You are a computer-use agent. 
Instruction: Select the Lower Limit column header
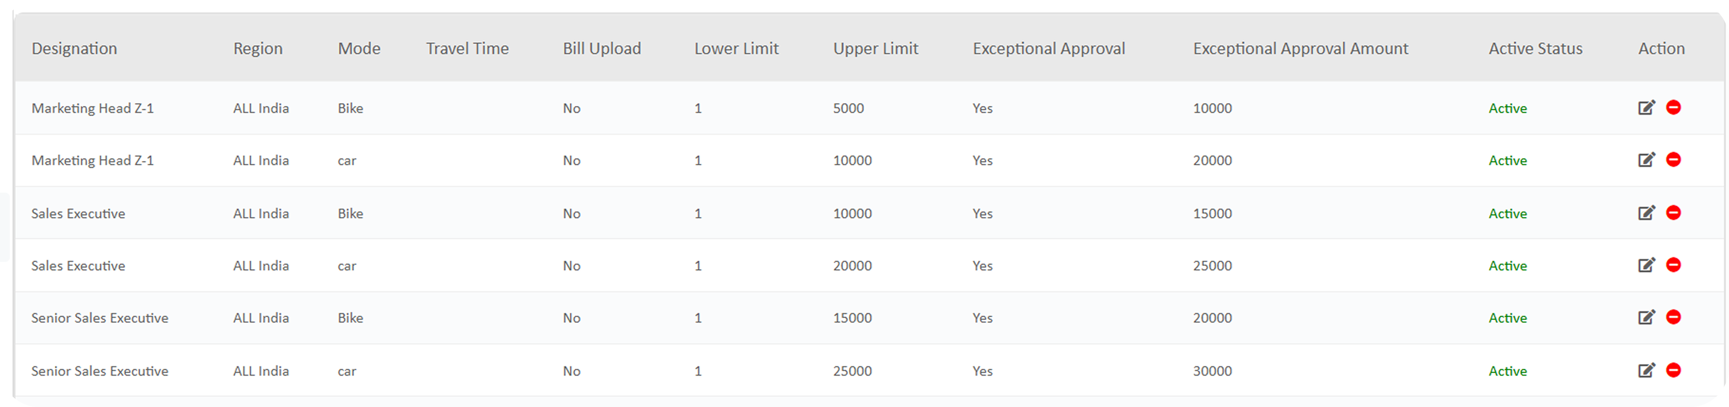pyautogui.click(x=736, y=48)
